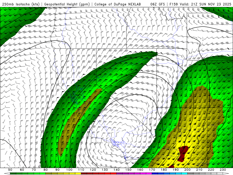
Task: Click the 'F159' forecast hour label
Action: click(174, 4)
